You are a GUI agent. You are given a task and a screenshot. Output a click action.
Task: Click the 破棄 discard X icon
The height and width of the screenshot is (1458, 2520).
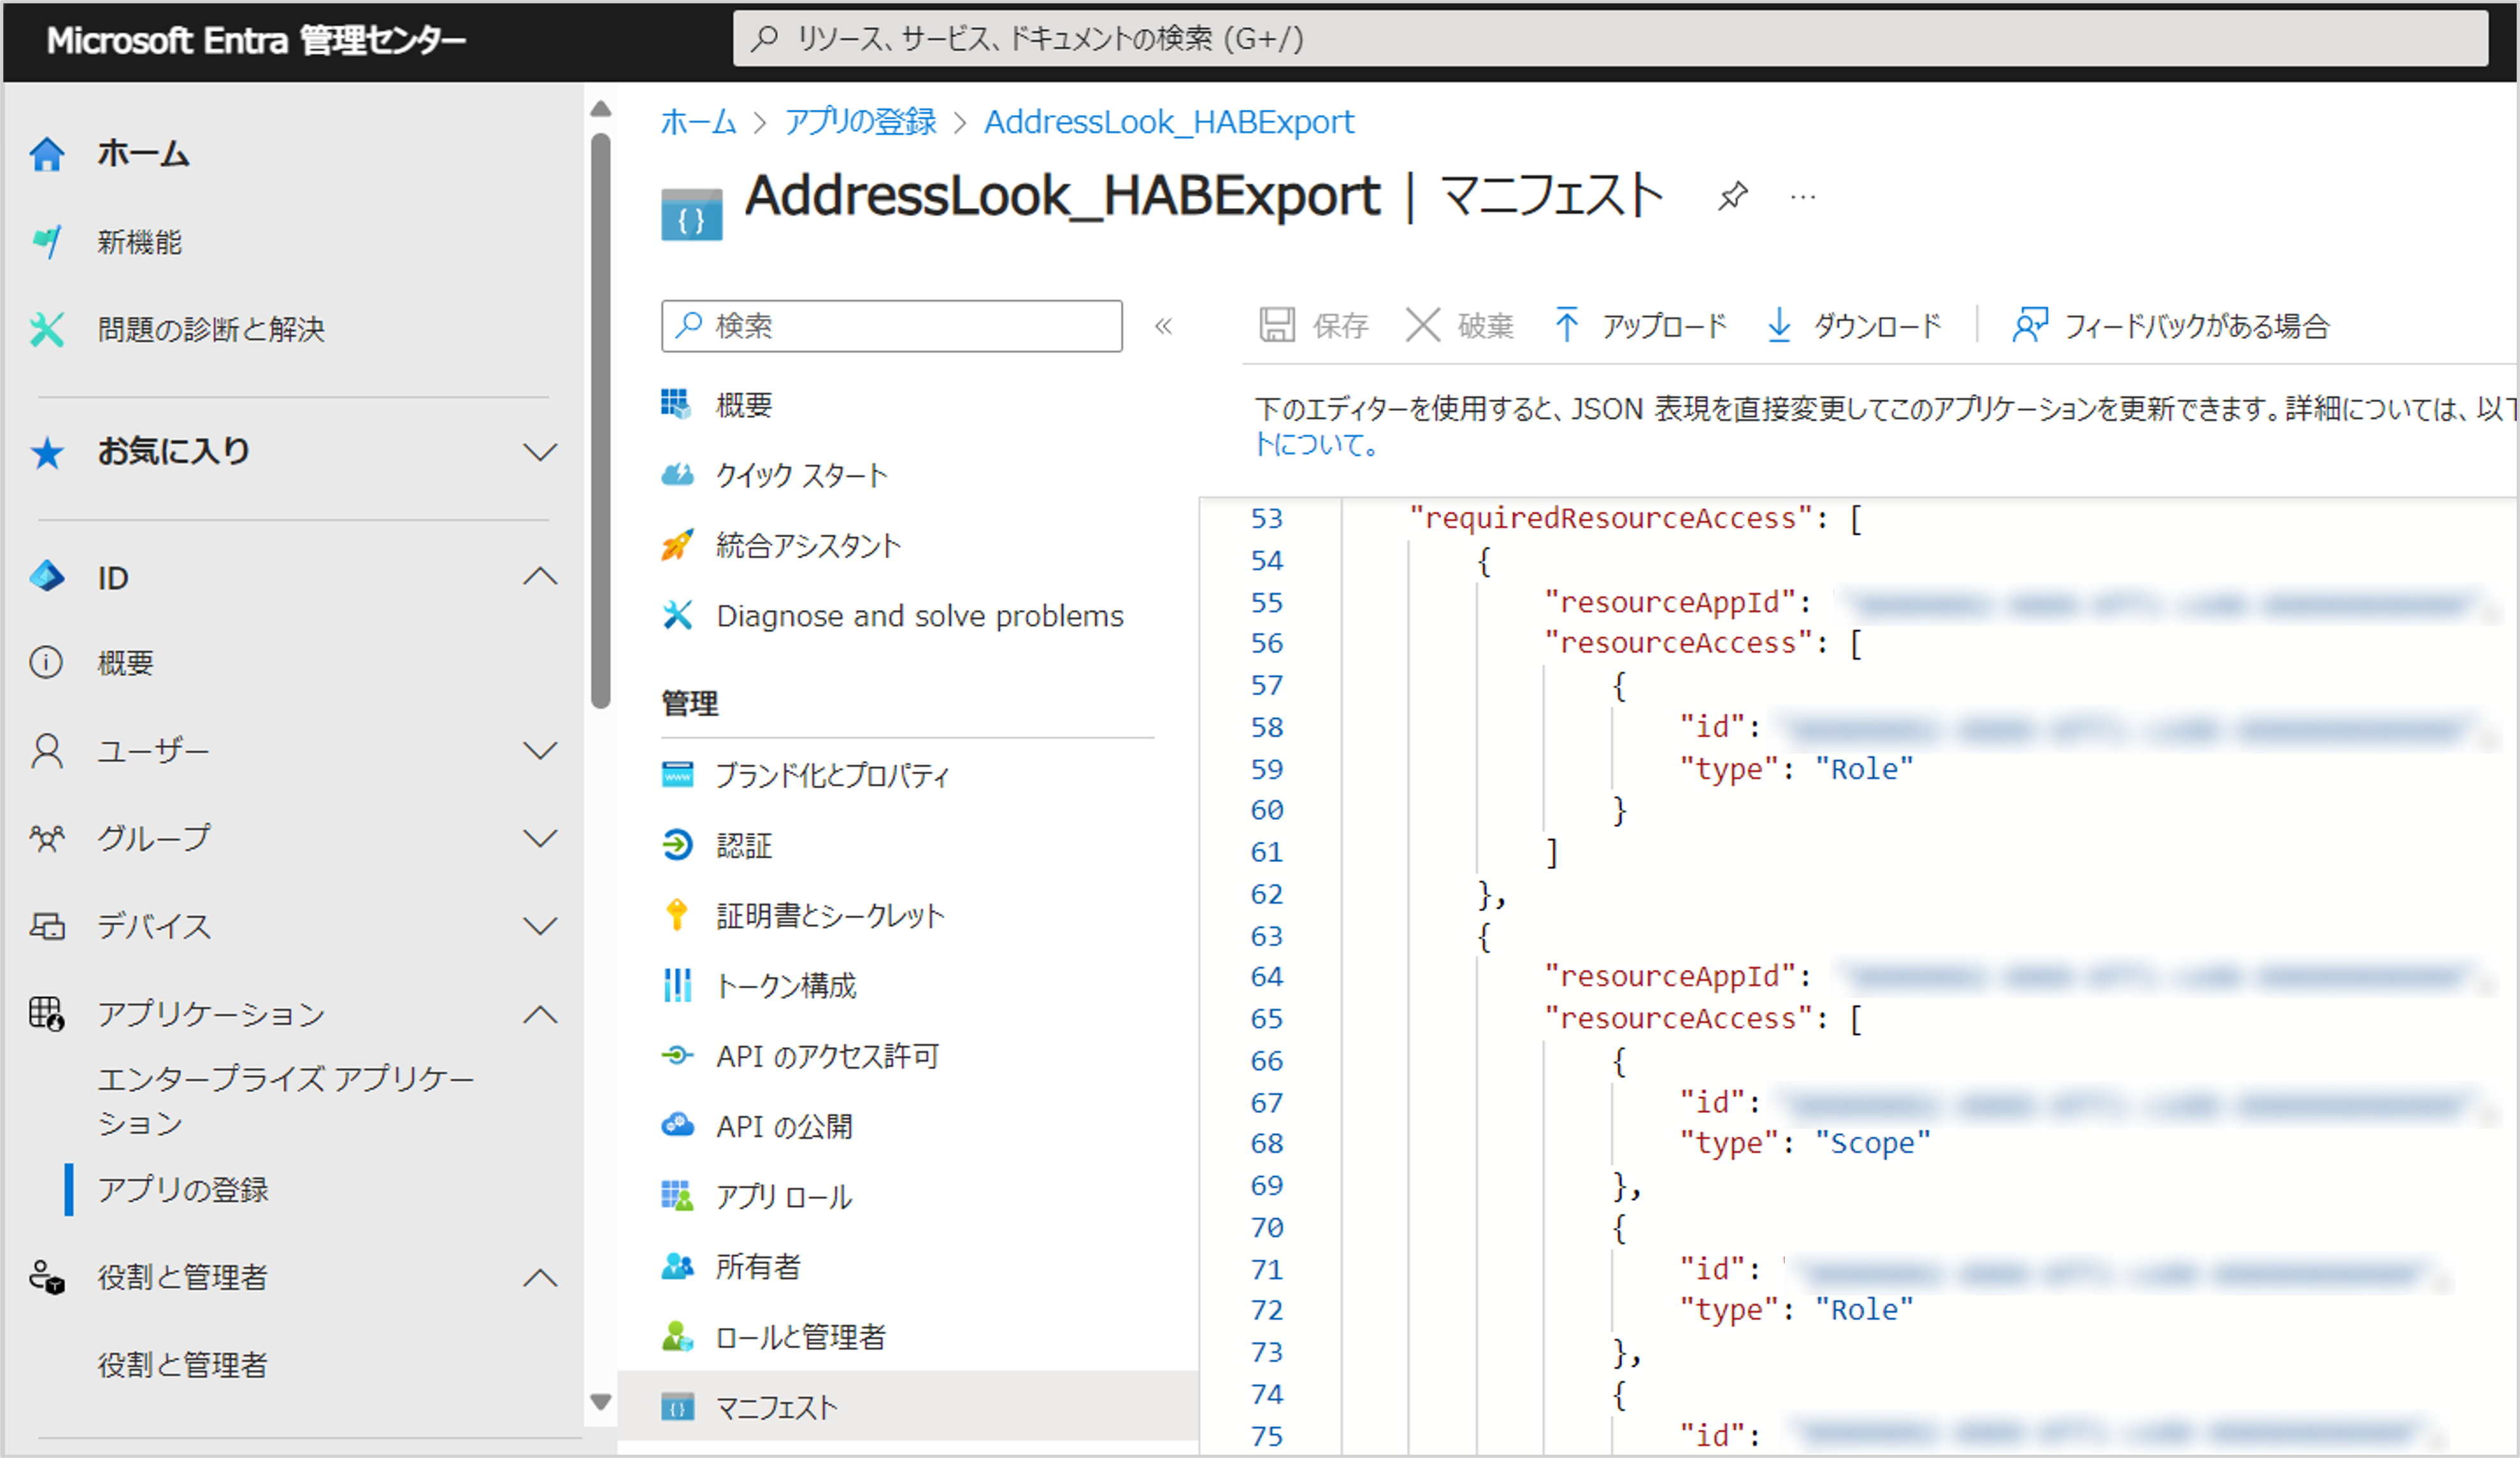pyautogui.click(x=1422, y=325)
